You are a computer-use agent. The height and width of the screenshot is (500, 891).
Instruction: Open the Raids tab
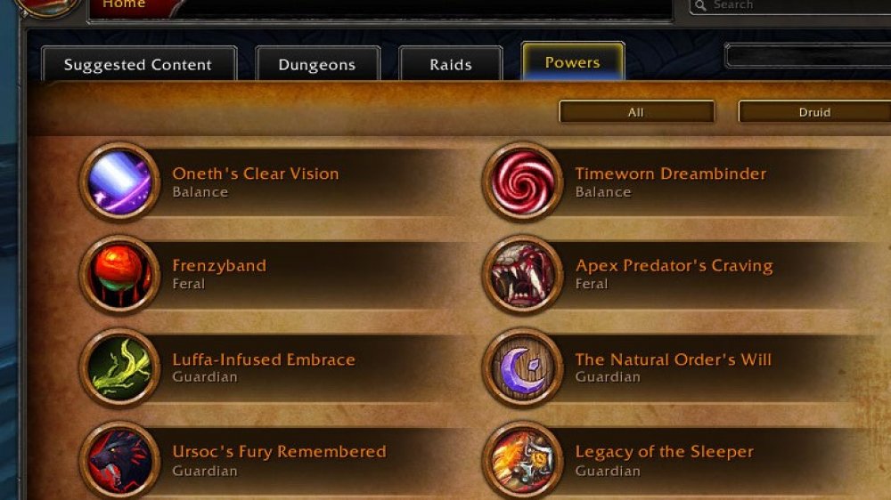tap(451, 63)
